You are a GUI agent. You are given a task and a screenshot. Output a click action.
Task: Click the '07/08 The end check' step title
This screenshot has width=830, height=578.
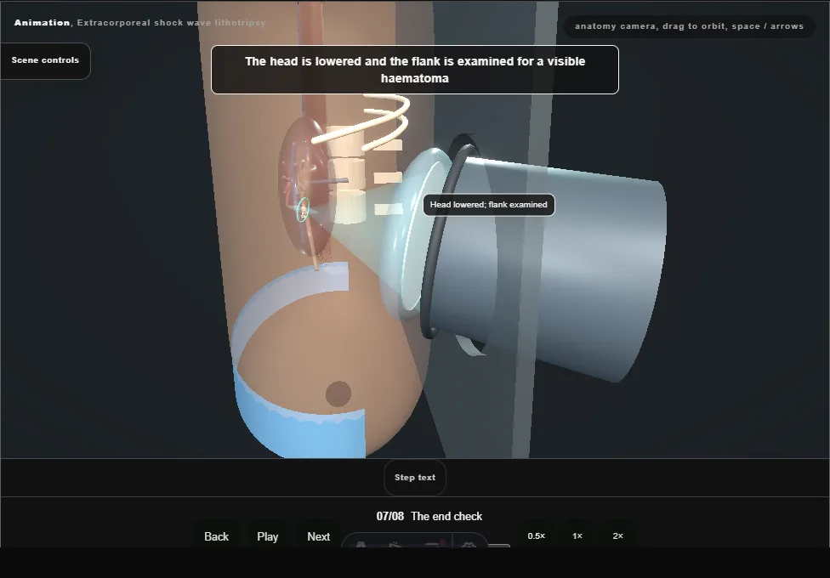[x=429, y=516]
